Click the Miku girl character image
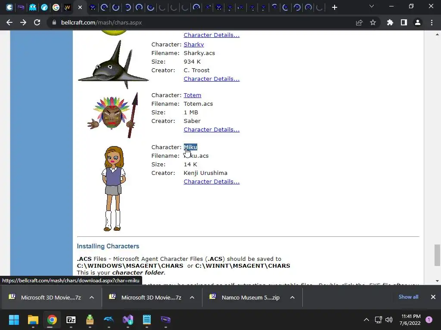This screenshot has width=441, height=330. [113, 188]
